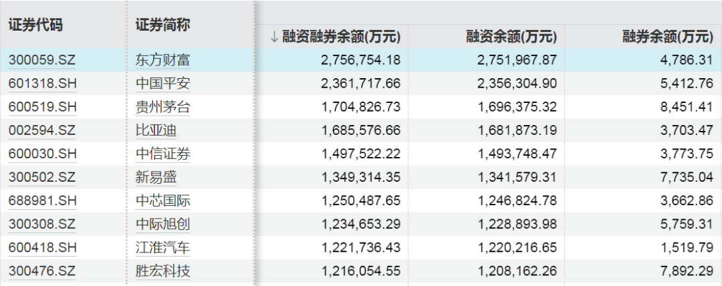Open stock code 300059.SZ link
The image size is (722, 286).
[42, 60]
